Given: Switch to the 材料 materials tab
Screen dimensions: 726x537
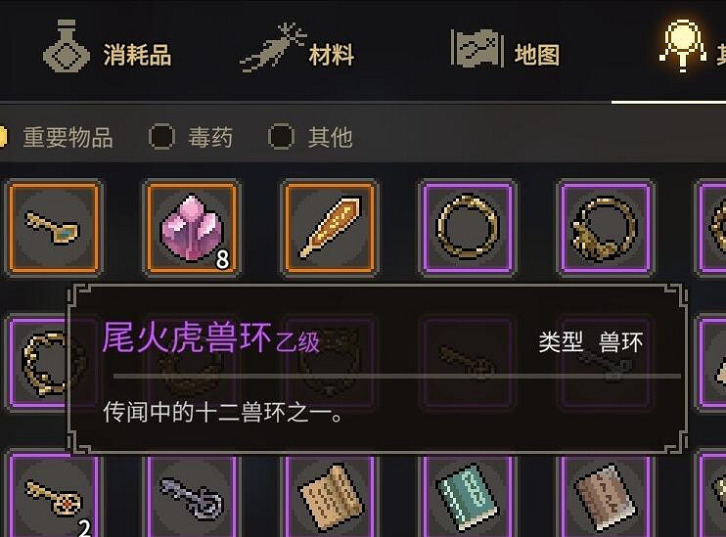Looking at the screenshot, I should [296, 49].
